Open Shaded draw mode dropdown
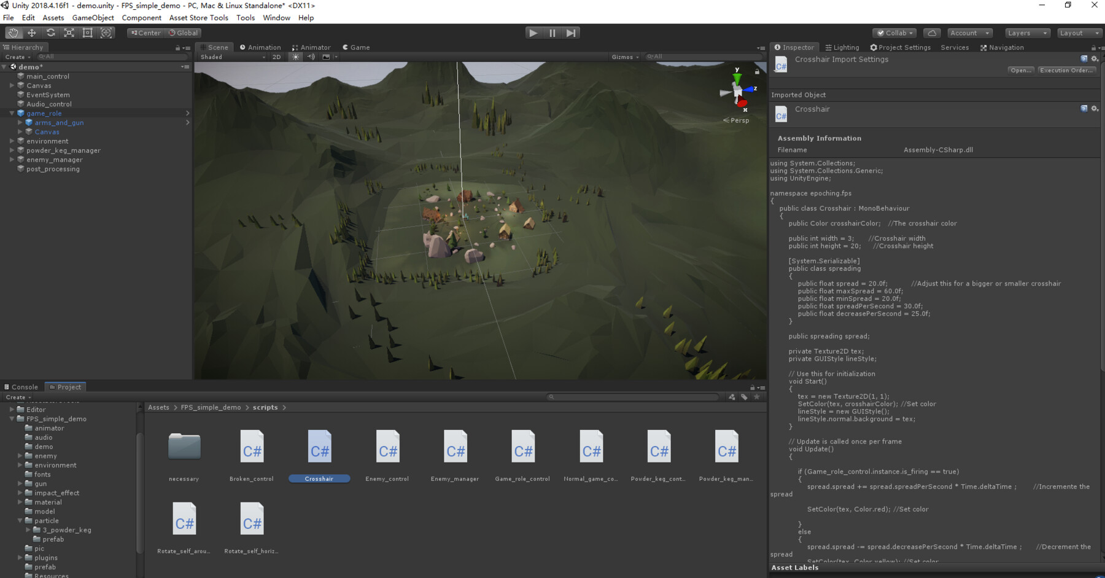 (233, 57)
